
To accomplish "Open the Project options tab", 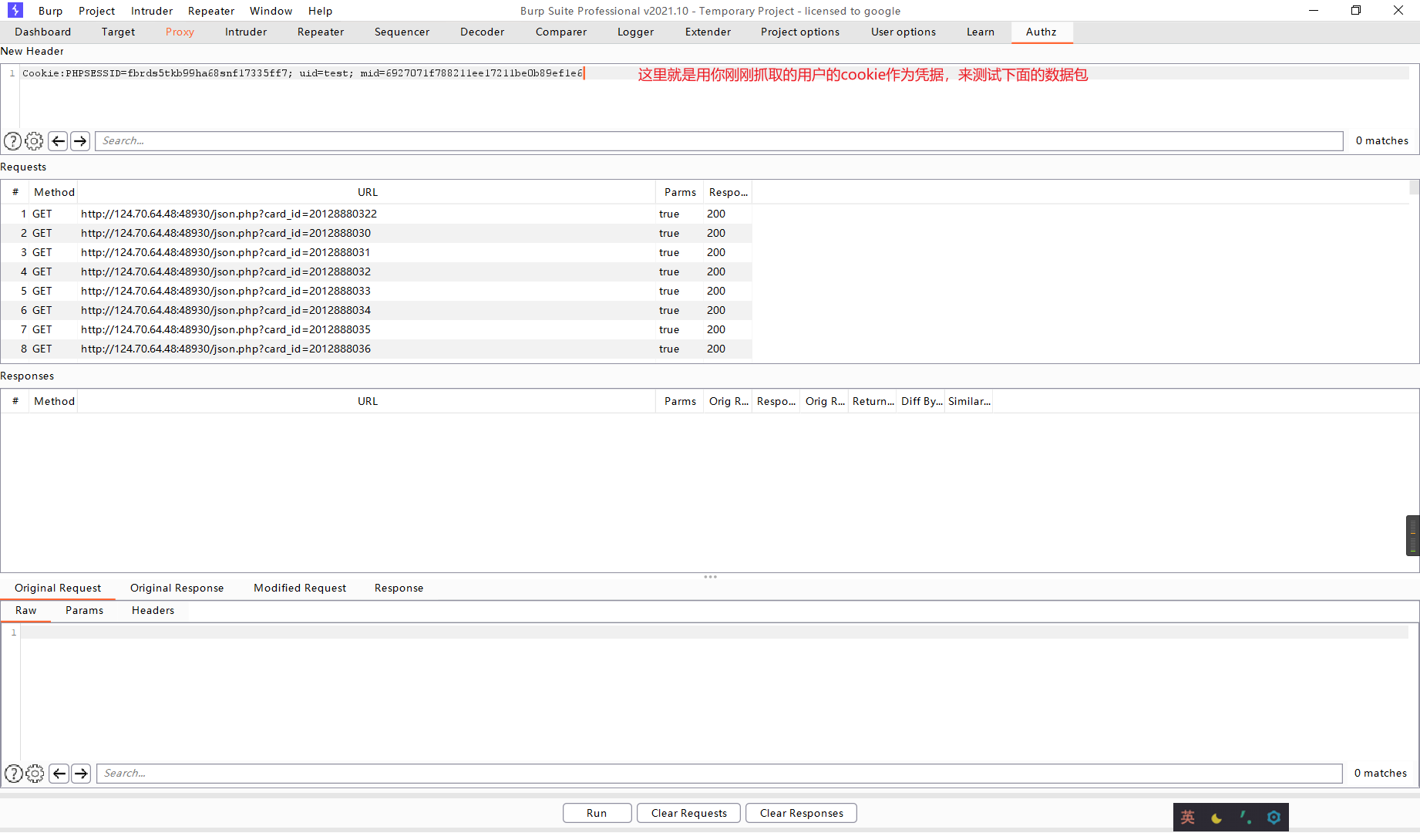I will (x=800, y=32).
